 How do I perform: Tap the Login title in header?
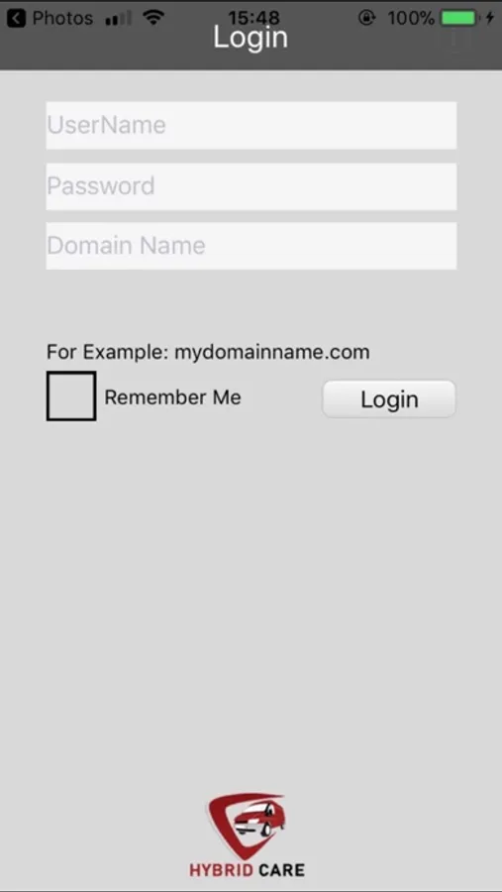pyautogui.click(x=251, y=38)
